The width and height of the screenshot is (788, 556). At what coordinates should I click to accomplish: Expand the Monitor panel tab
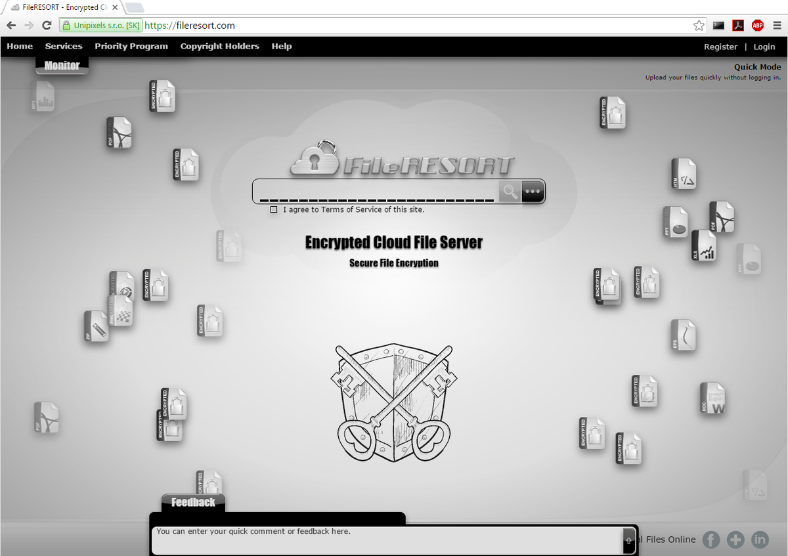[x=62, y=65]
